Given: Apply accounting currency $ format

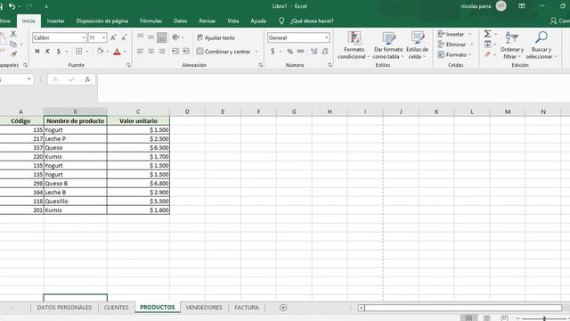Looking at the screenshot, I should [x=273, y=52].
